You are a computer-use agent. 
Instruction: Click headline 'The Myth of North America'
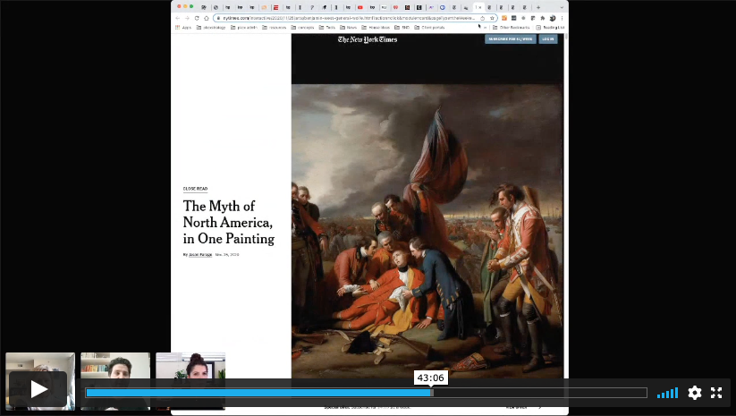(x=229, y=222)
